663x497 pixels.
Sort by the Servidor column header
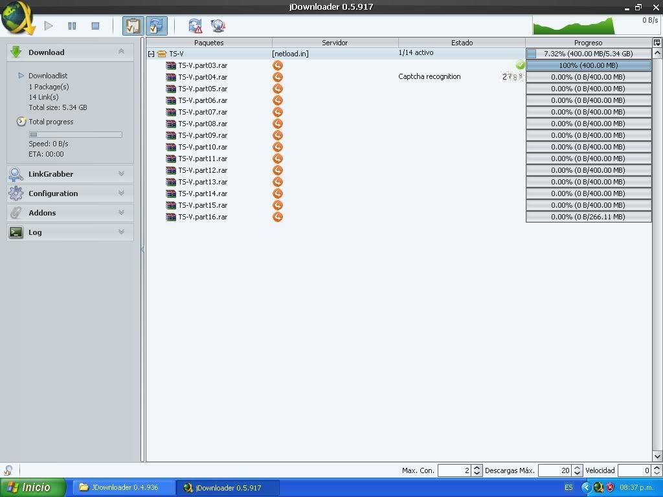point(335,43)
